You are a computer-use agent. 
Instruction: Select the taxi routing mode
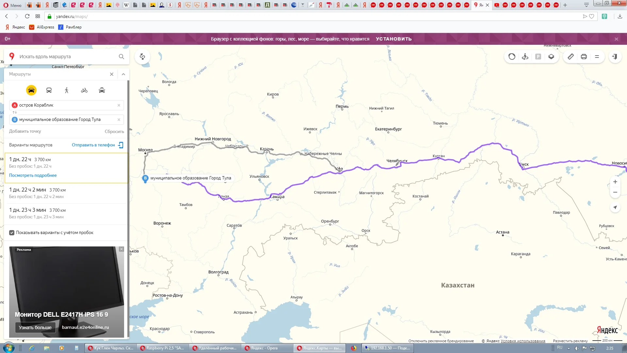102,90
